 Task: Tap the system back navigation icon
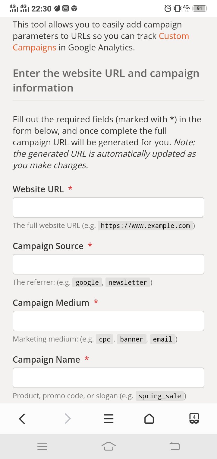tap(174, 446)
